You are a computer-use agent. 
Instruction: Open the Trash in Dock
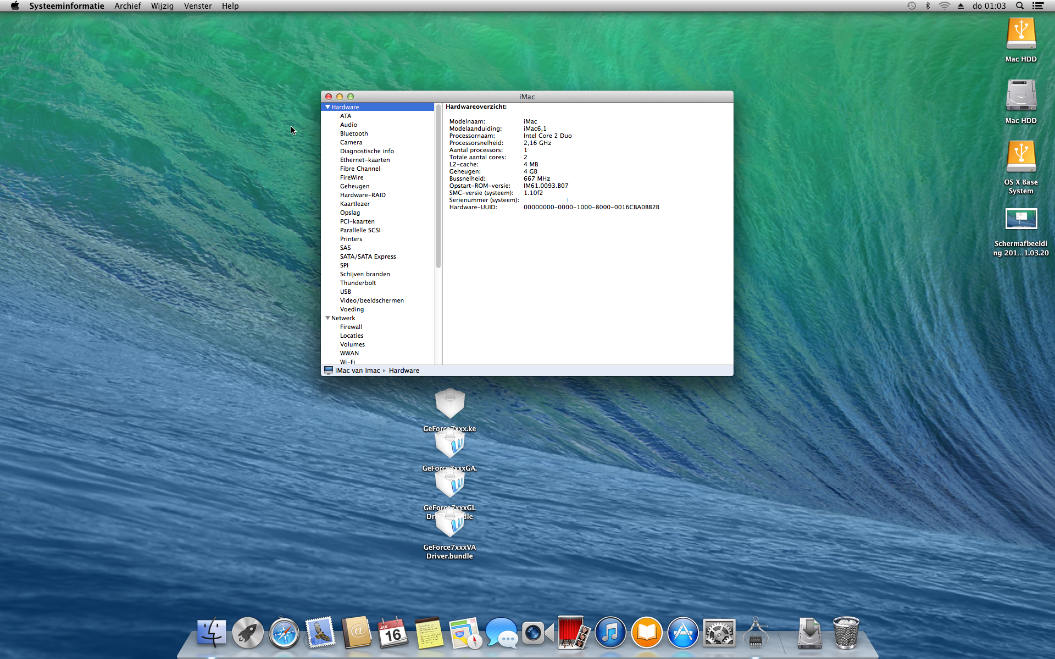(x=846, y=633)
